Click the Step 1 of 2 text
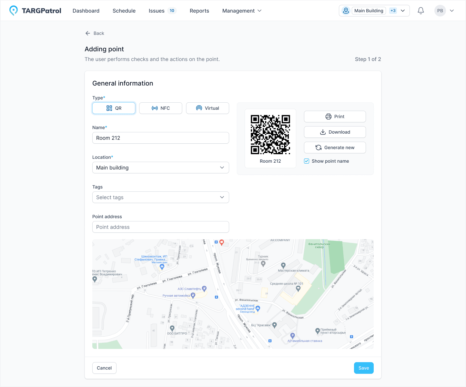Viewport: 466px width, 387px height. [368, 59]
